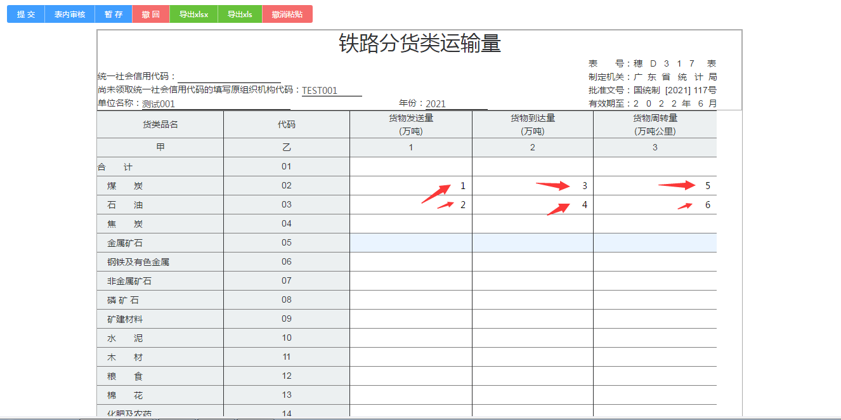Viewport: 841px width, 420px height.
Task: Select 石油 货物发送量 cell containing 2
Action: tap(410, 205)
